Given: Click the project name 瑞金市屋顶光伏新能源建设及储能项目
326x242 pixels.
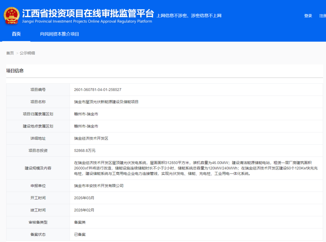Looking at the screenshot, I should 106,102.
